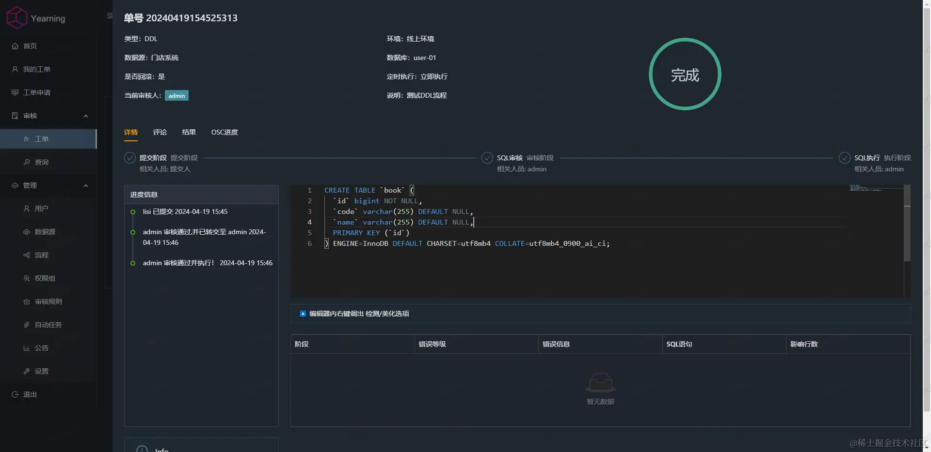Click the 'lisi 已提交 2024-04-19 15:45' entry
This screenshot has height=452, width=931.
(x=185, y=211)
